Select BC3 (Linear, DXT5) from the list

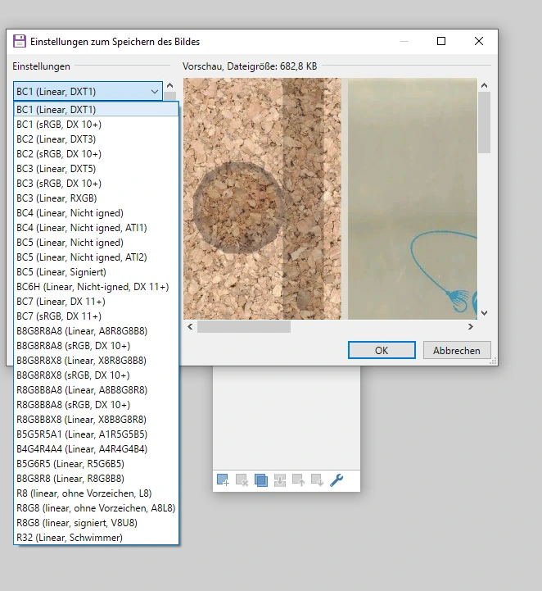[x=56, y=169]
